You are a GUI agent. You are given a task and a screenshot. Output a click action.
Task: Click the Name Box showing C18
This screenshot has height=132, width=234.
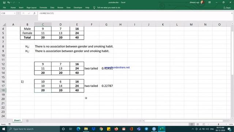point(7,13)
